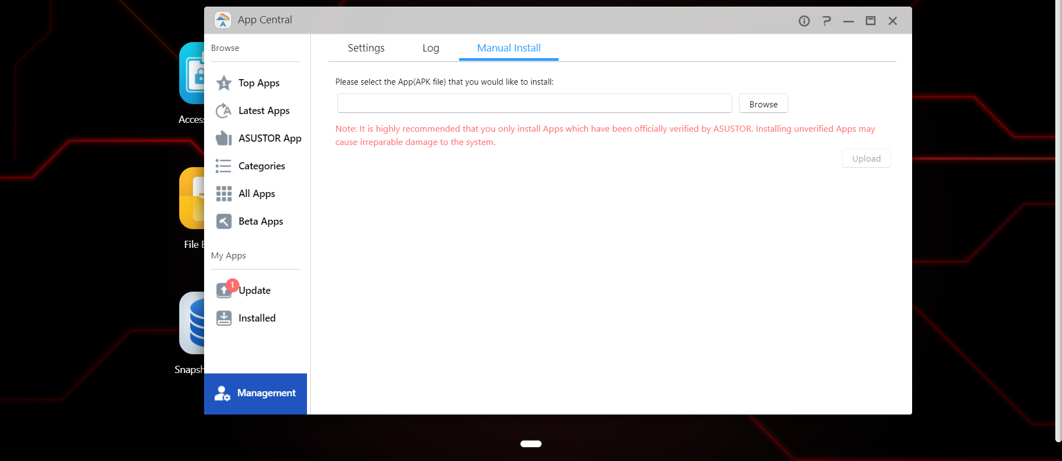The height and width of the screenshot is (461, 1062).
Task: Switch to the Log tab
Action: pos(430,48)
